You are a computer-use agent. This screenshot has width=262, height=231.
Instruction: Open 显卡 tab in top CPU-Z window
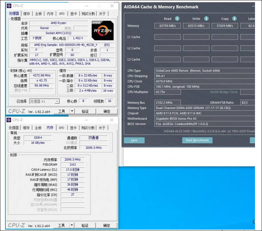point(73,14)
